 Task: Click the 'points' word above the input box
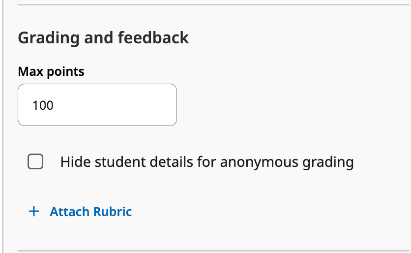click(66, 72)
